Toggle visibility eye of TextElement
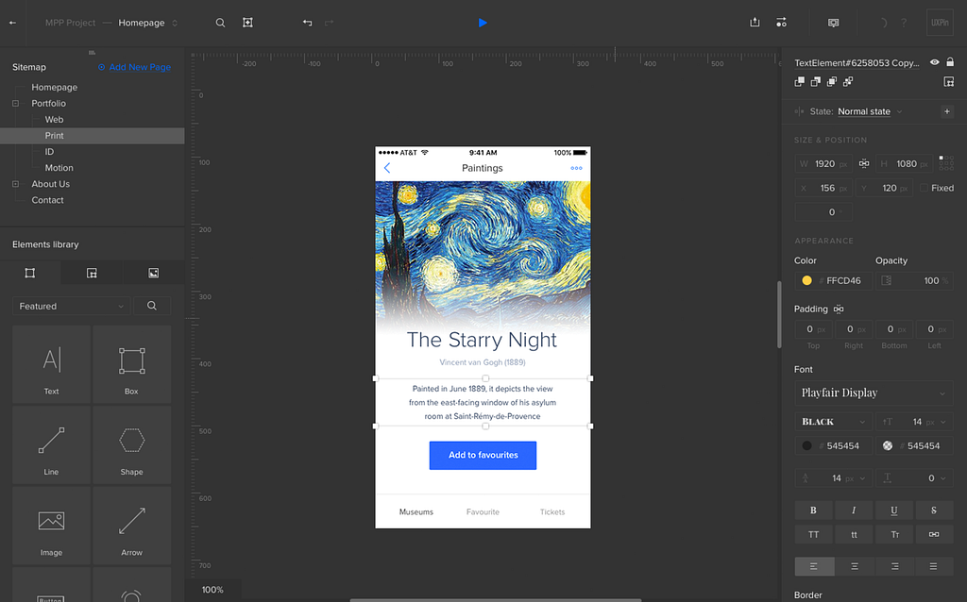 pos(935,62)
